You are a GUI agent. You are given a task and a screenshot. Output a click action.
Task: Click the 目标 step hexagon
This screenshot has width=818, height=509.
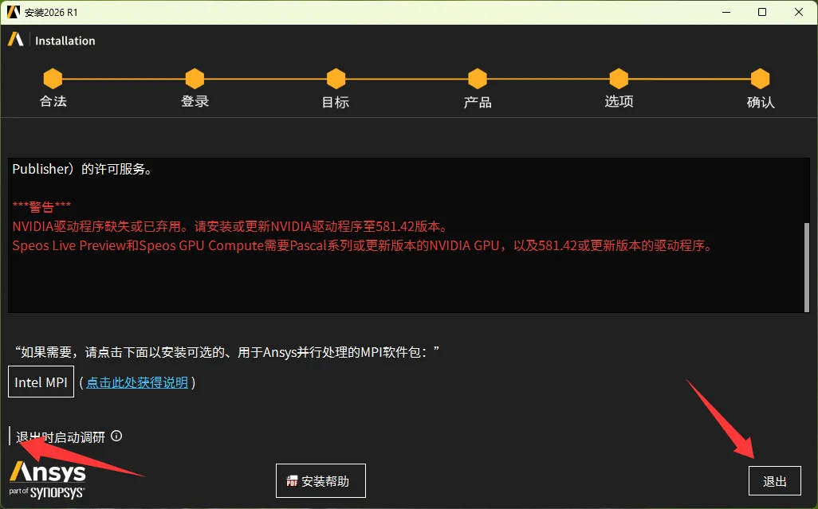coord(336,79)
